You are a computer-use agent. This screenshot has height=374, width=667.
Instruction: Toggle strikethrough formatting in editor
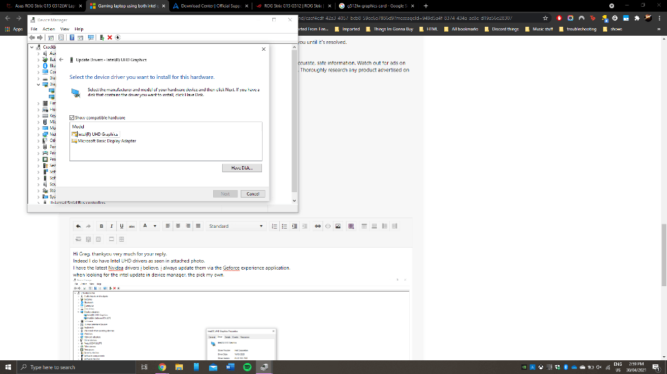(x=132, y=226)
